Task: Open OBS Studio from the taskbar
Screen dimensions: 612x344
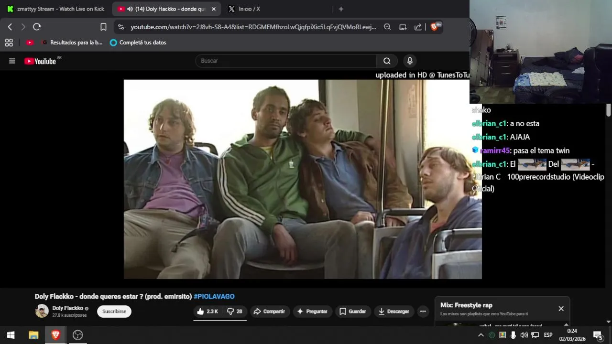Action: tap(77, 335)
